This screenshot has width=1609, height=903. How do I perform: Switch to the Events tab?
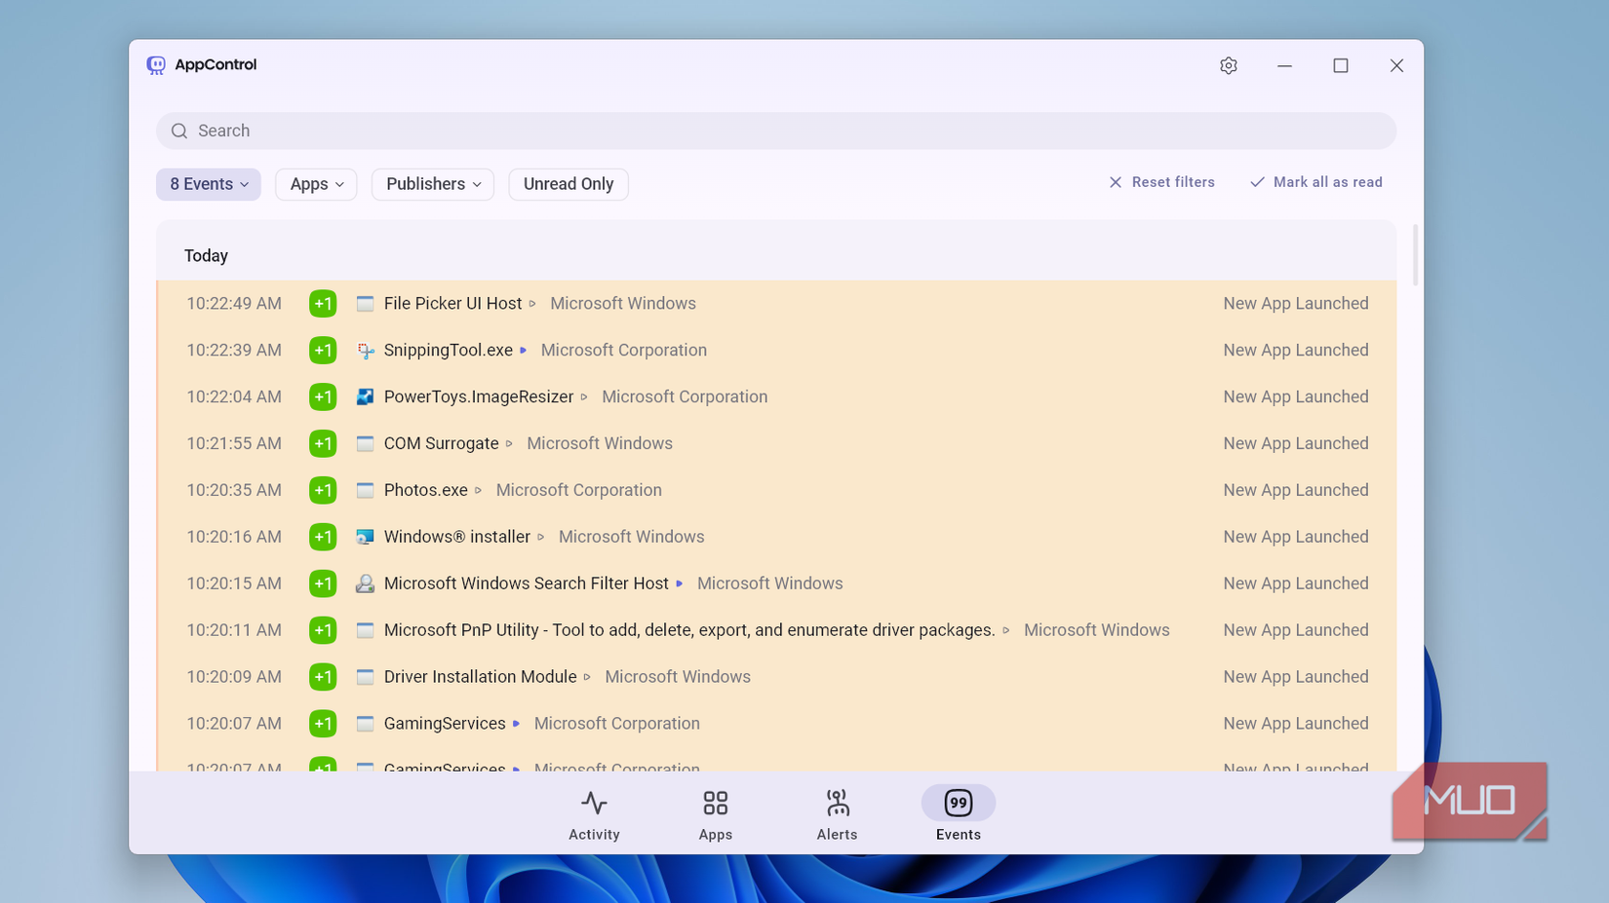(958, 814)
